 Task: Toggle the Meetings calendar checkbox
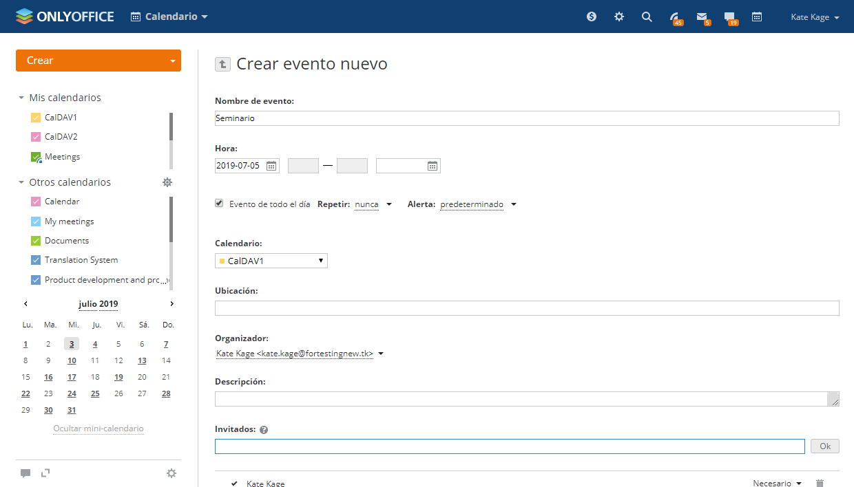pyautogui.click(x=37, y=157)
